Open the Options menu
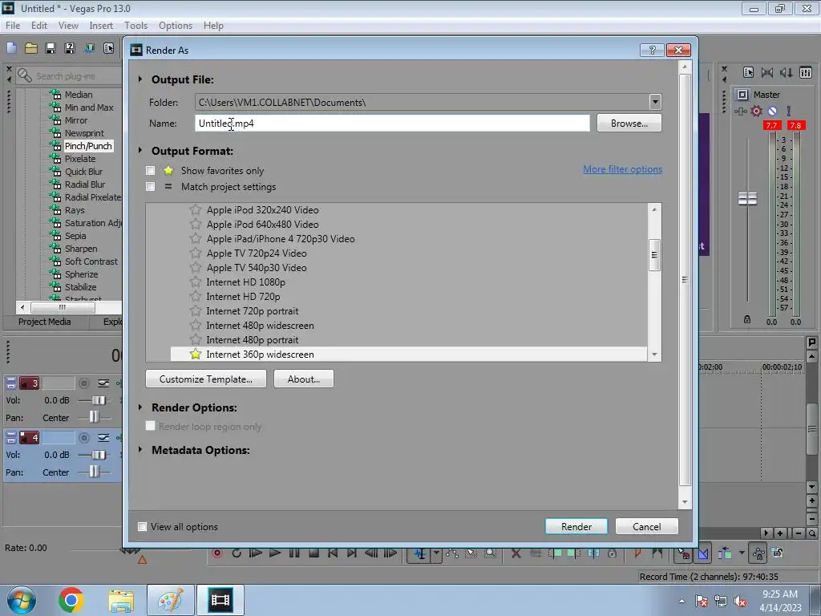 point(176,25)
